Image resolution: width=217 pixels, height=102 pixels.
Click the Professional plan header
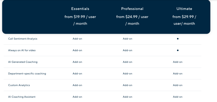132,9
